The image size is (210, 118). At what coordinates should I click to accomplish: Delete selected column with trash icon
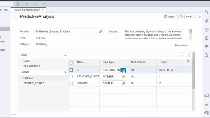[x=189, y=56]
